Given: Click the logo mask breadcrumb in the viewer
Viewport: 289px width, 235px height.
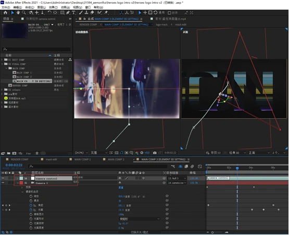Looking at the screenshot, I should [161, 25].
